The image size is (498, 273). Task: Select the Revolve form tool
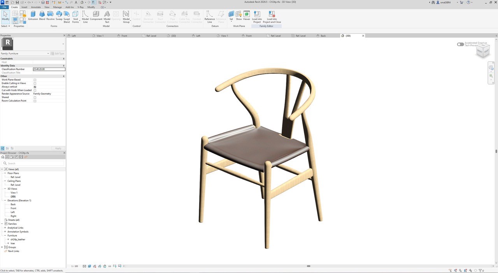50,16
